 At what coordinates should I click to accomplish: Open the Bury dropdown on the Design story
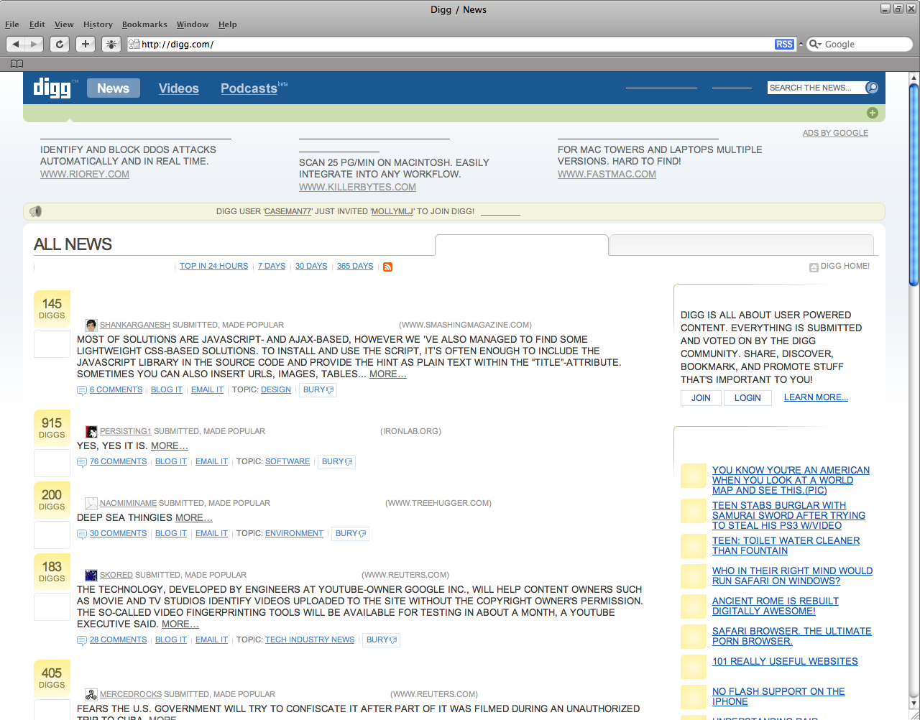(x=318, y=390)
